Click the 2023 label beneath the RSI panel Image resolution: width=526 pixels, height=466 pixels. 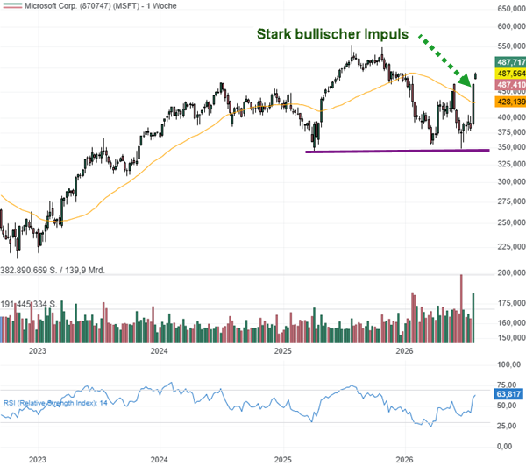tap(37, 460)
